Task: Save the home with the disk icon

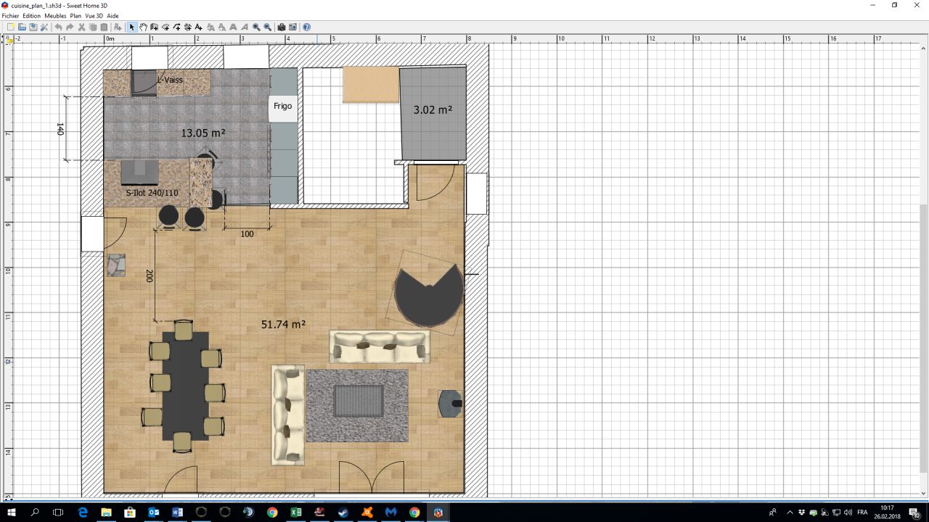Action: click(x=33, y=27)
